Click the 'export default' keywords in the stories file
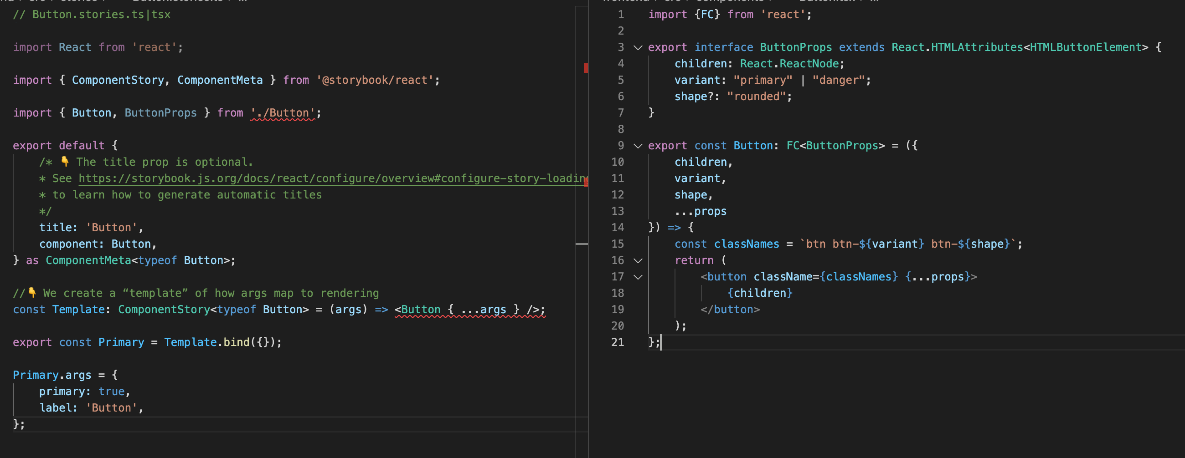Viewport: 1185px width, 458px height. point(58,146)
